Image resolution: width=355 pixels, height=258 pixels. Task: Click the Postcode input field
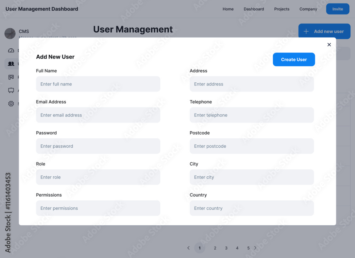click(252, 146)
